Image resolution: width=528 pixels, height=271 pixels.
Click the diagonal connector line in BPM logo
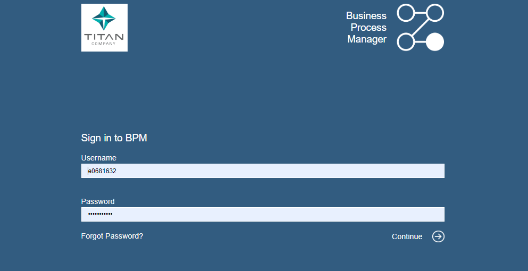[x=420, y=28]
